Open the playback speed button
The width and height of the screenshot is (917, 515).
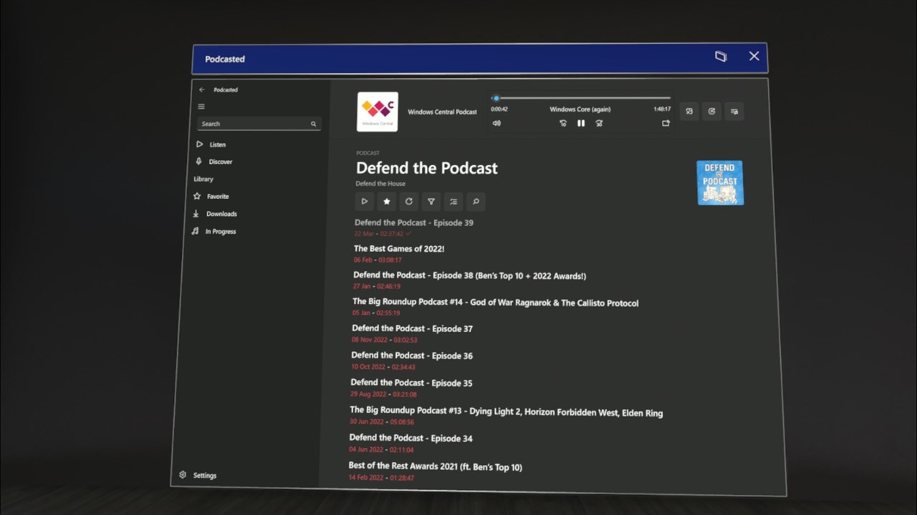[x=711, y=111]
